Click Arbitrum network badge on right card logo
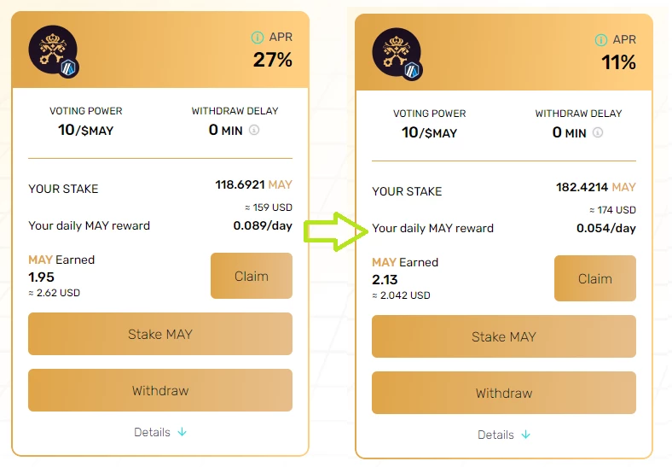Screen dimensions: 672x467 412,70
